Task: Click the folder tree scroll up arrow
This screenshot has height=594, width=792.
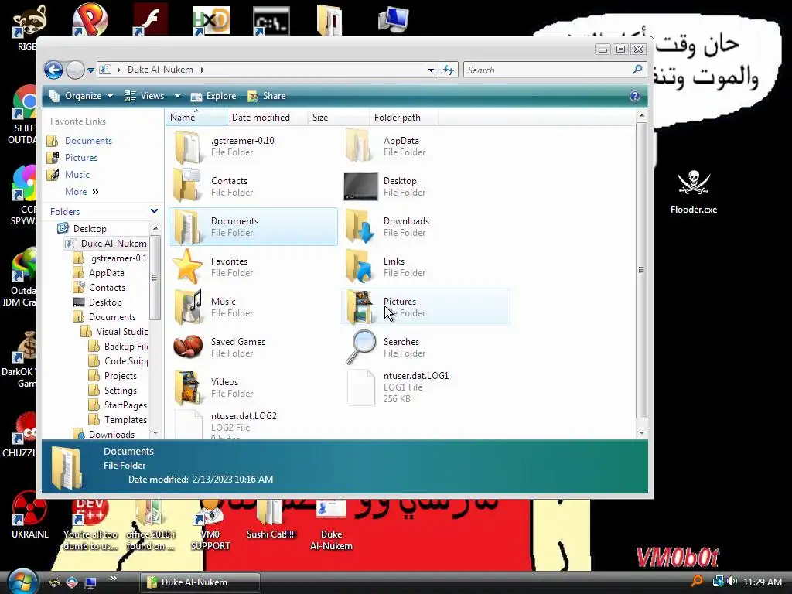Action: 155,228
